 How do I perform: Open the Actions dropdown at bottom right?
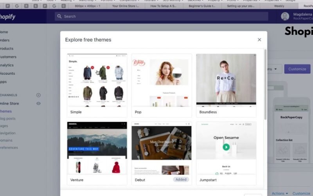[x=280, y=193]
